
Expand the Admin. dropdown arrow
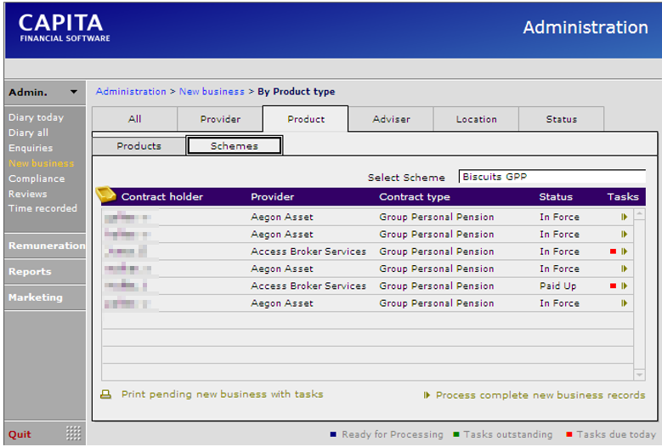74,92
